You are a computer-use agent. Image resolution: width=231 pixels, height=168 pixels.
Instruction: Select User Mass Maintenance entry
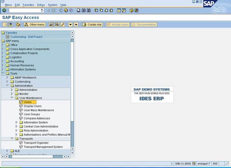(39, 110)
